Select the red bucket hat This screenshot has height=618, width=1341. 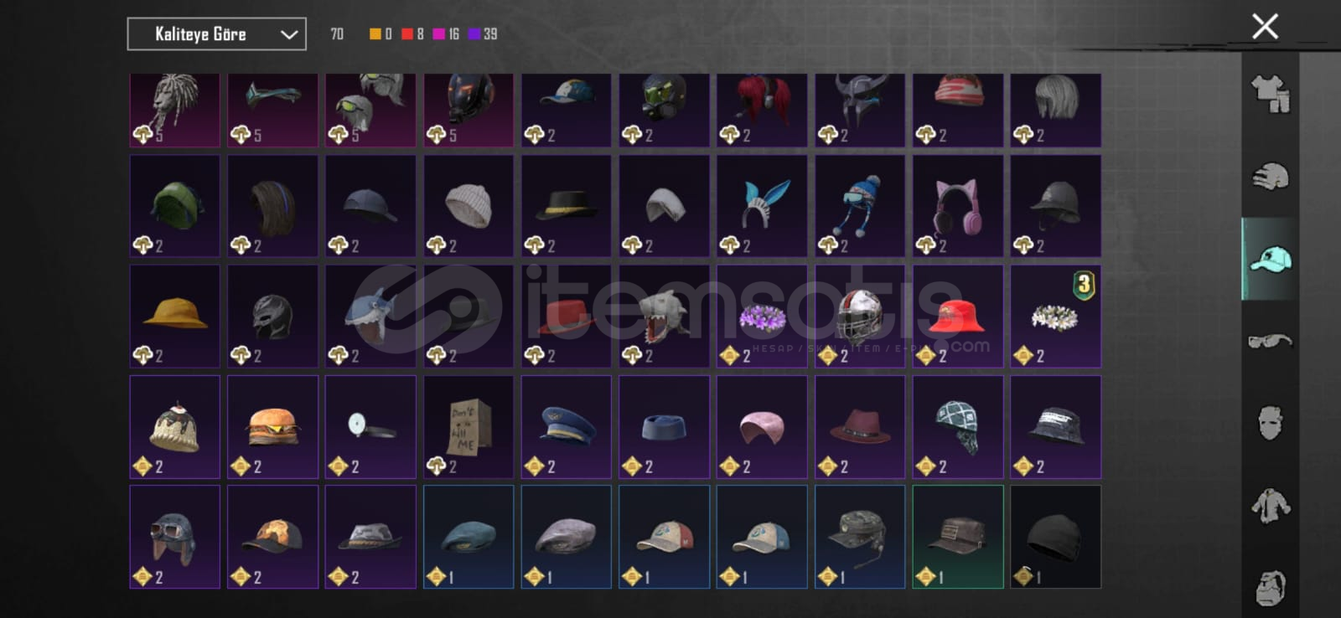[957, 317]
